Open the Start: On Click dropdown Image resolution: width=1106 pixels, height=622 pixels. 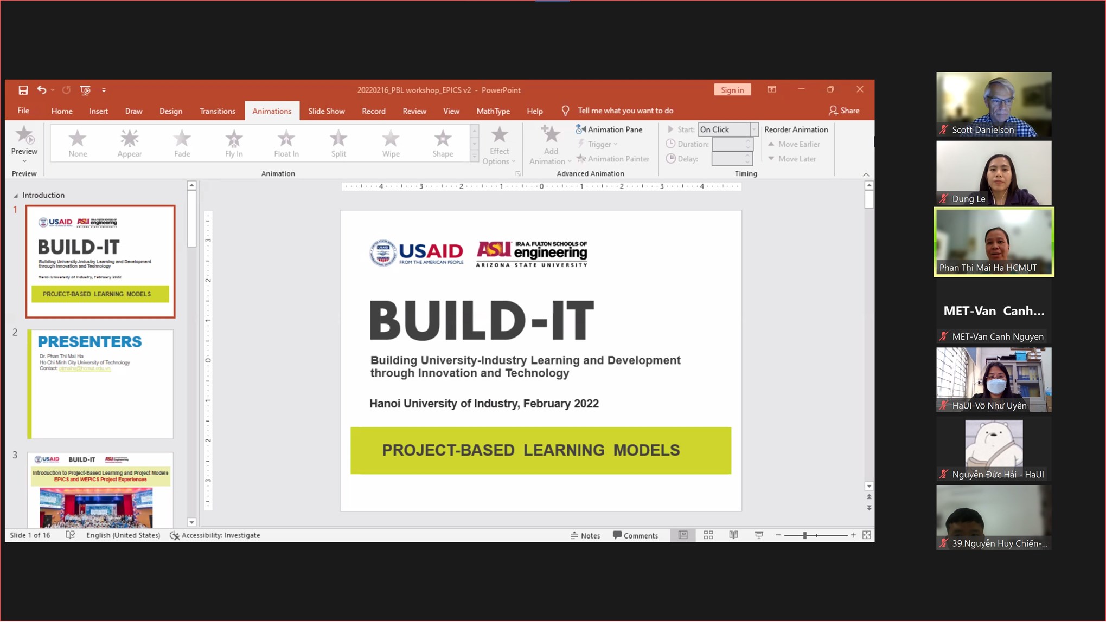tap(754, 129)
